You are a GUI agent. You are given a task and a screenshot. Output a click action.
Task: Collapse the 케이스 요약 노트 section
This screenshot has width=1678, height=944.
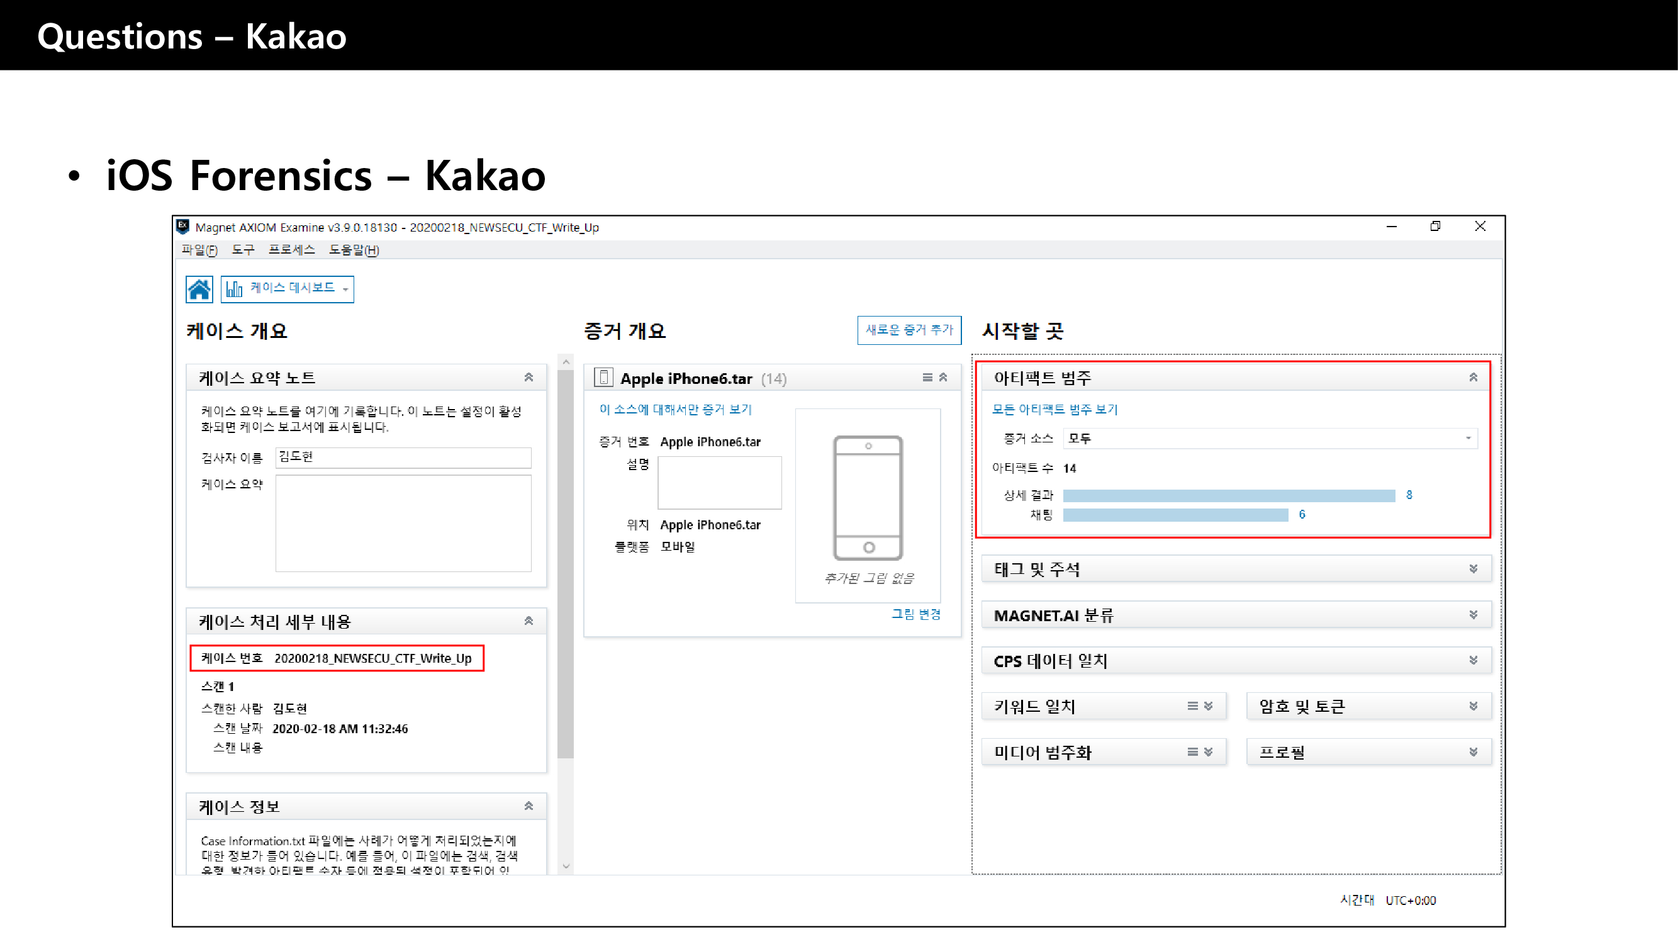pos(529,378)
